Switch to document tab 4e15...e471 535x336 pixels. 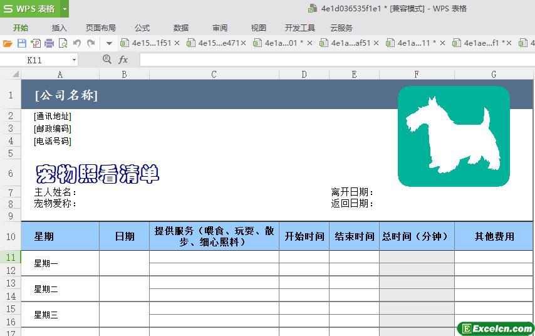[213, 43]
